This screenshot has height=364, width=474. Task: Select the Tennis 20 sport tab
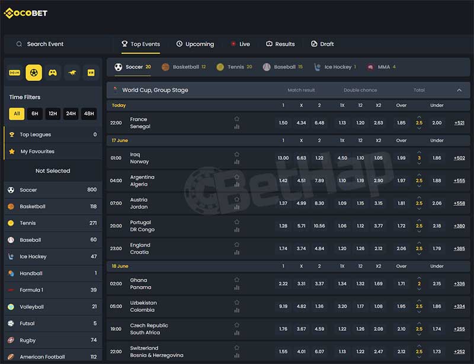click(234, 67)
